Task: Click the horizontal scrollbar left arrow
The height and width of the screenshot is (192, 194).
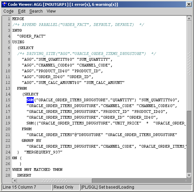Action: click(15, 180)
